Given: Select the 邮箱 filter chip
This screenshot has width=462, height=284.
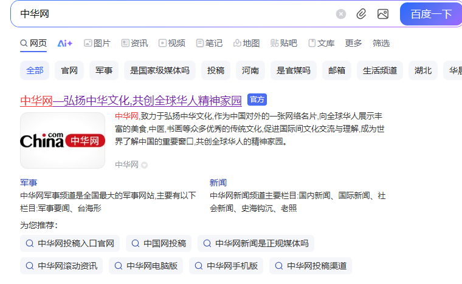Looking at the screenshot, I should (x=337, y=70).
